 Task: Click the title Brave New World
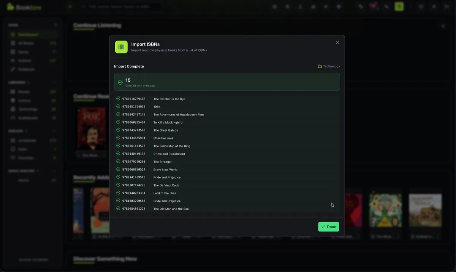click(166, 170)
